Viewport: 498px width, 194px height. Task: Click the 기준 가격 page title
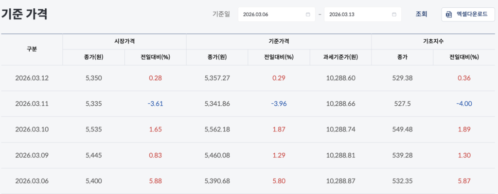[x=24, y=14]
